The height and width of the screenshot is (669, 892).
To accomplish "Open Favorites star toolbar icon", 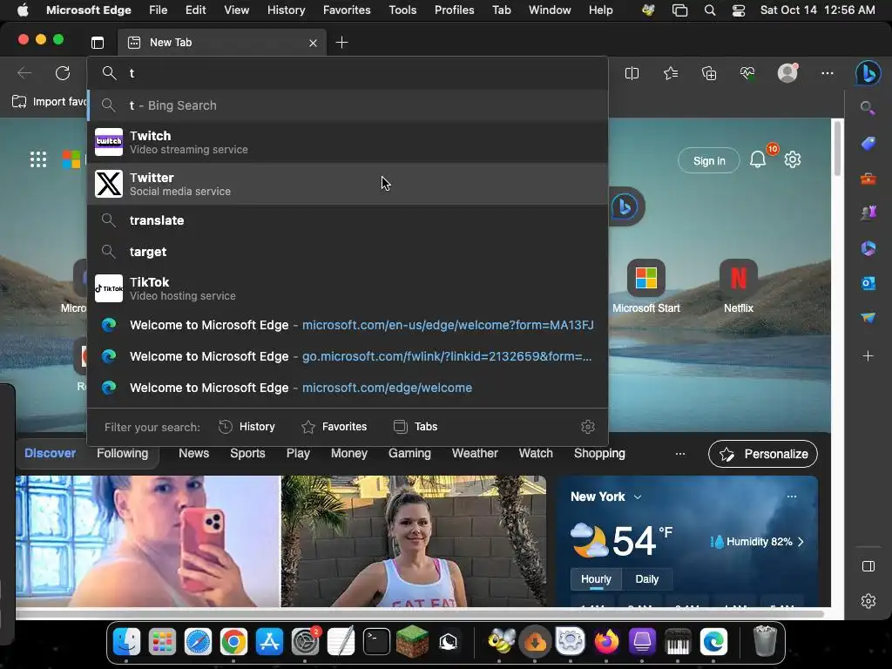I will click(x=671, y=73).
